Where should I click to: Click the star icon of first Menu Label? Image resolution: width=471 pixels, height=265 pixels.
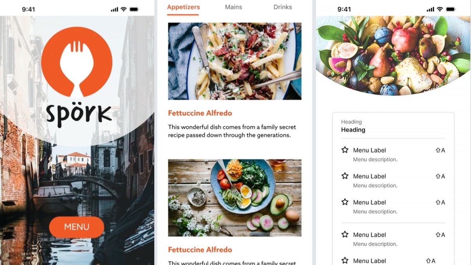point(345,150)
